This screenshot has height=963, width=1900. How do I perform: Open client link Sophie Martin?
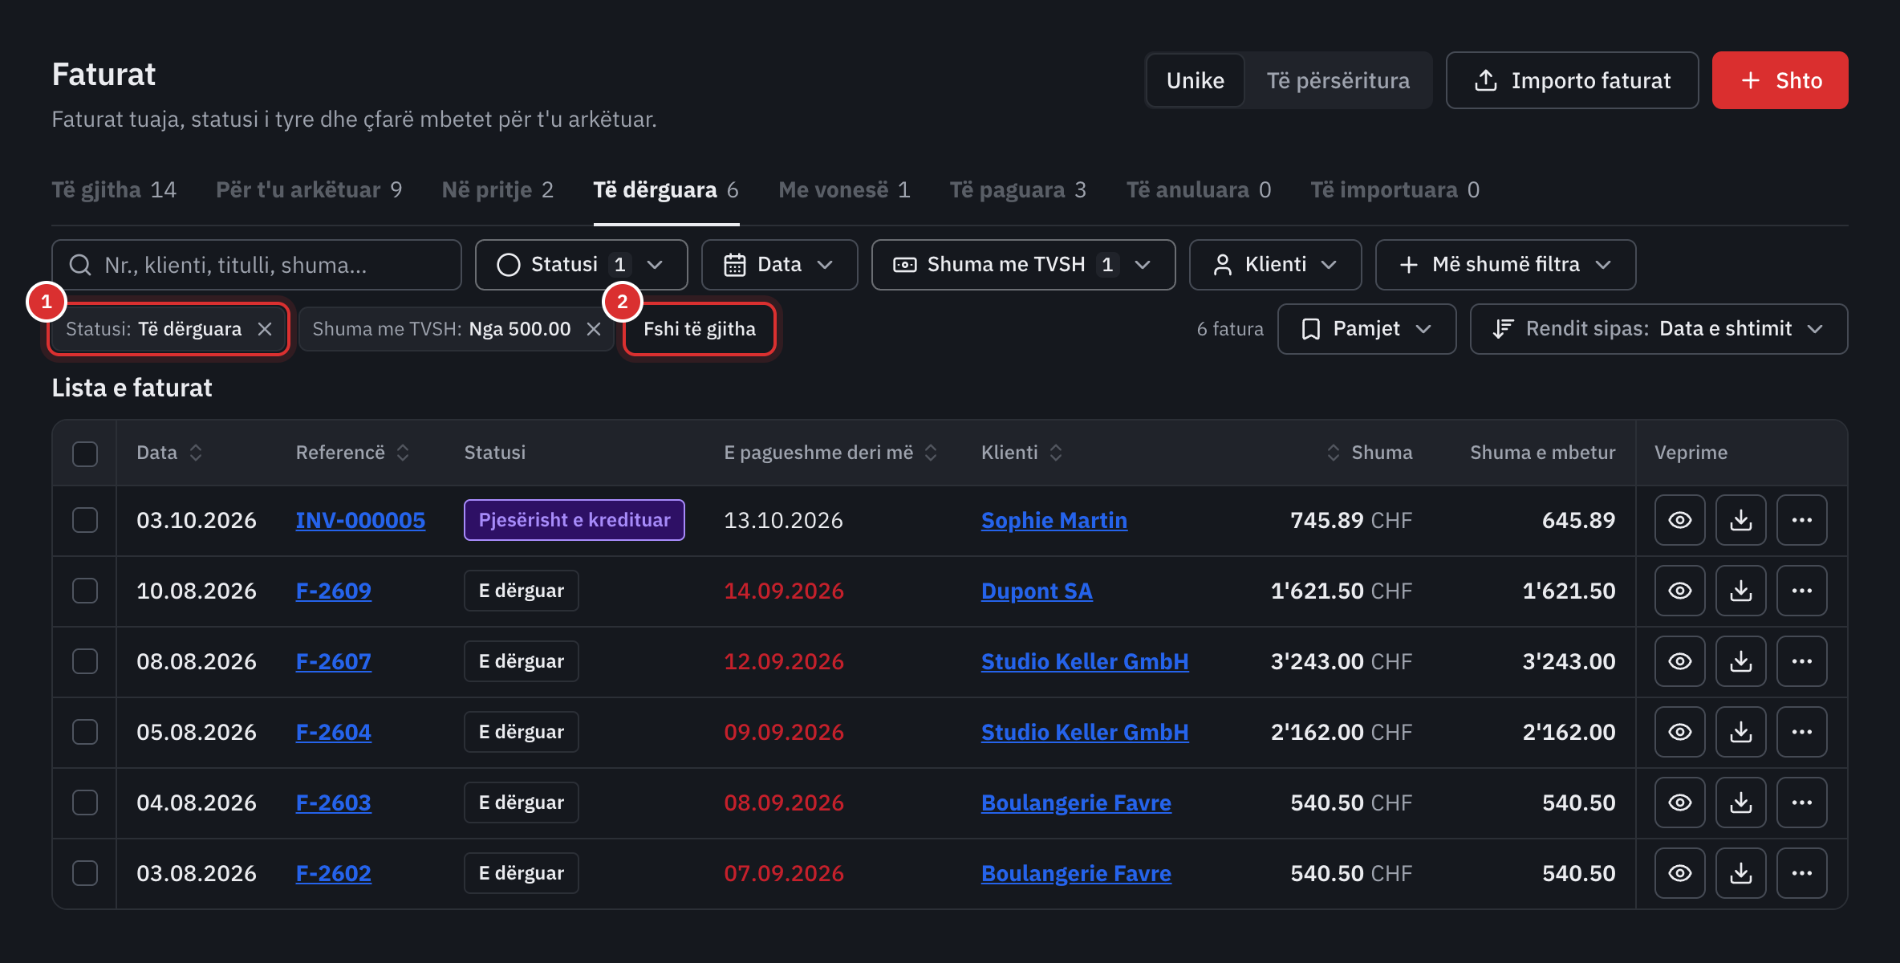(x=1054, y=520)
